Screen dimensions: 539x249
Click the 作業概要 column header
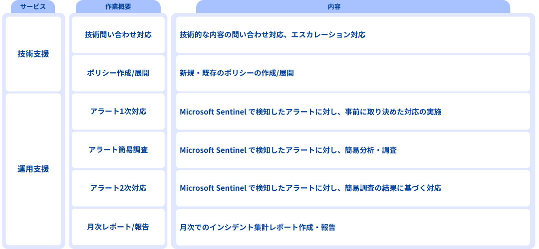pos(118,7)
